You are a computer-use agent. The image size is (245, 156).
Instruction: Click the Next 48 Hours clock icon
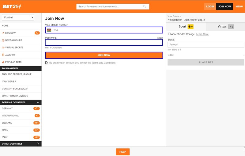[x=3, y=40]
